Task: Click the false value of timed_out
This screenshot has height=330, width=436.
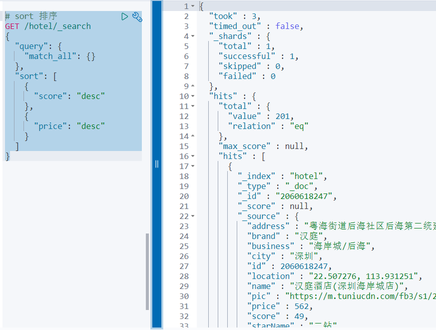Action: coord(287,26)
